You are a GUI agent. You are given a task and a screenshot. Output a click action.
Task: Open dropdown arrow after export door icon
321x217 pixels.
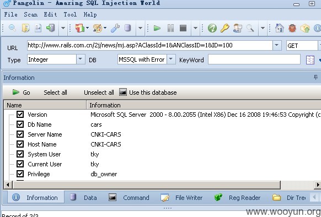63,28
